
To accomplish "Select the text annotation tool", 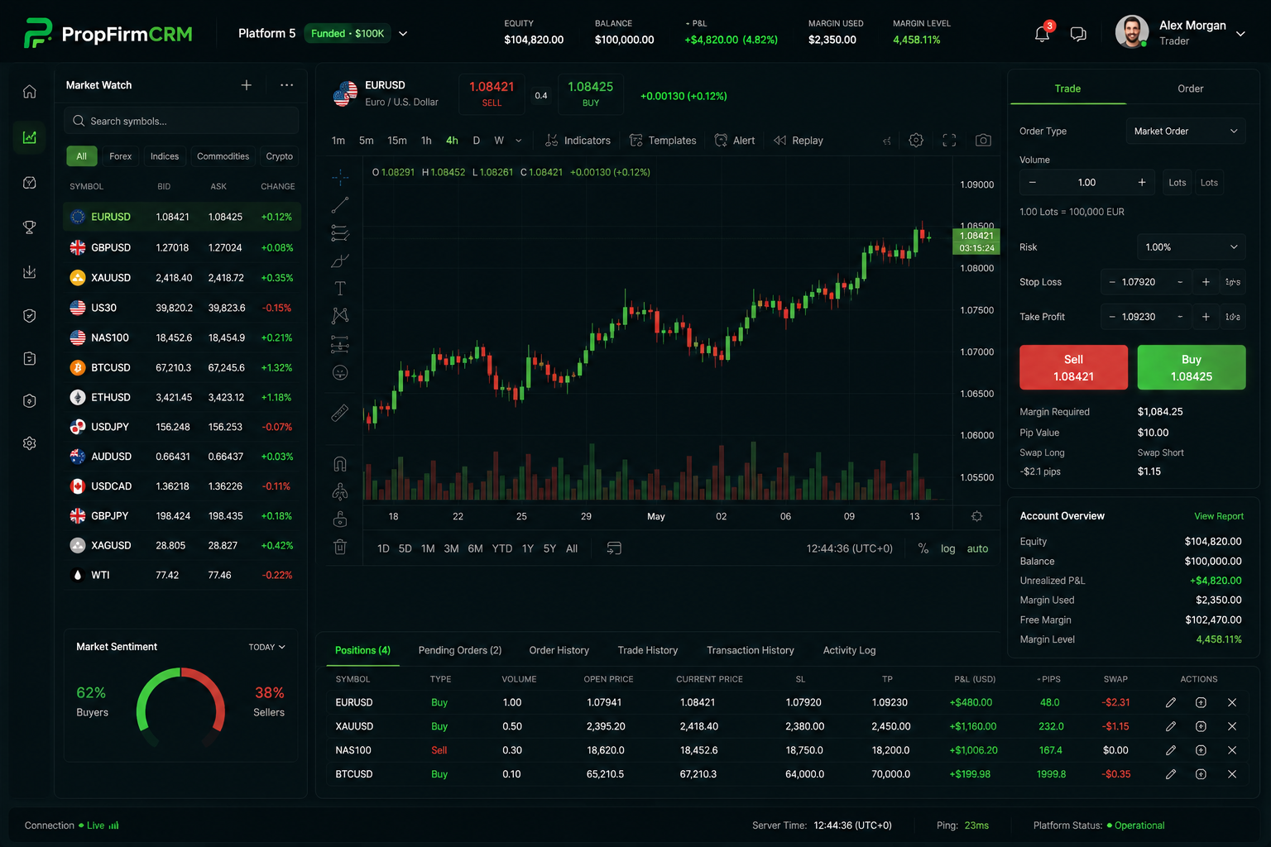I will (340, 288).
